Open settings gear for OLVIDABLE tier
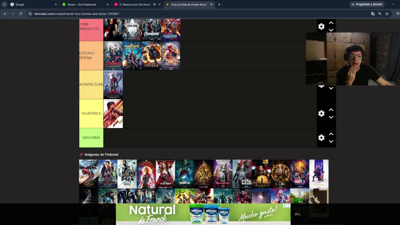This screenshot has height=225, width=400. tap(321, 113)
